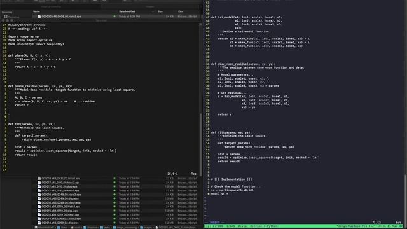The image size is (407, 229).
Task: Click file icon of 000017.a45_0110_00.disp.eps
Action: [x=39, y=186]
